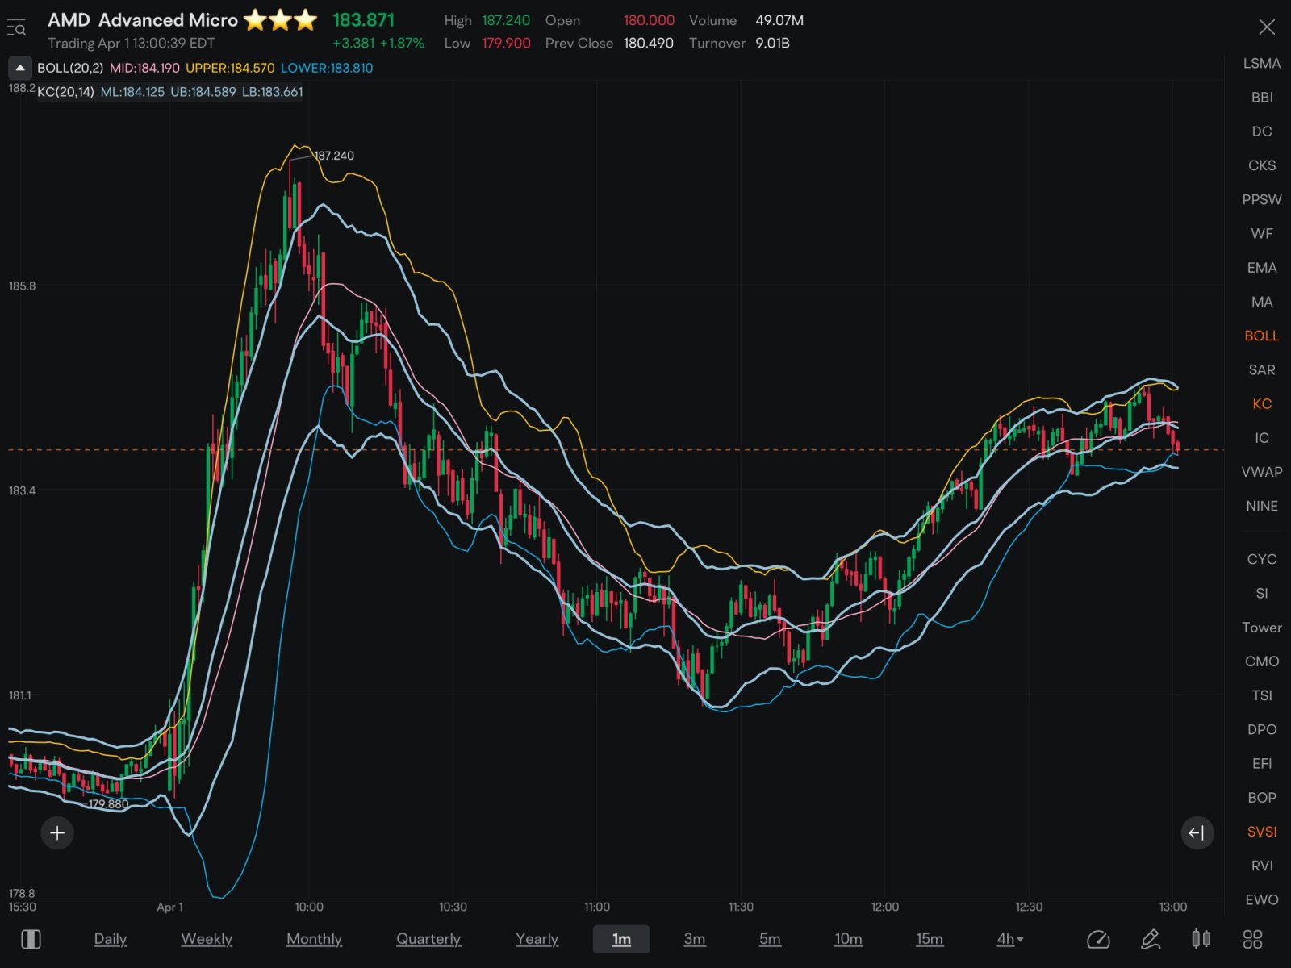Click the Prev Close 180.490 value
Viewport: 1291px width, 968px height.
point(648,43)
